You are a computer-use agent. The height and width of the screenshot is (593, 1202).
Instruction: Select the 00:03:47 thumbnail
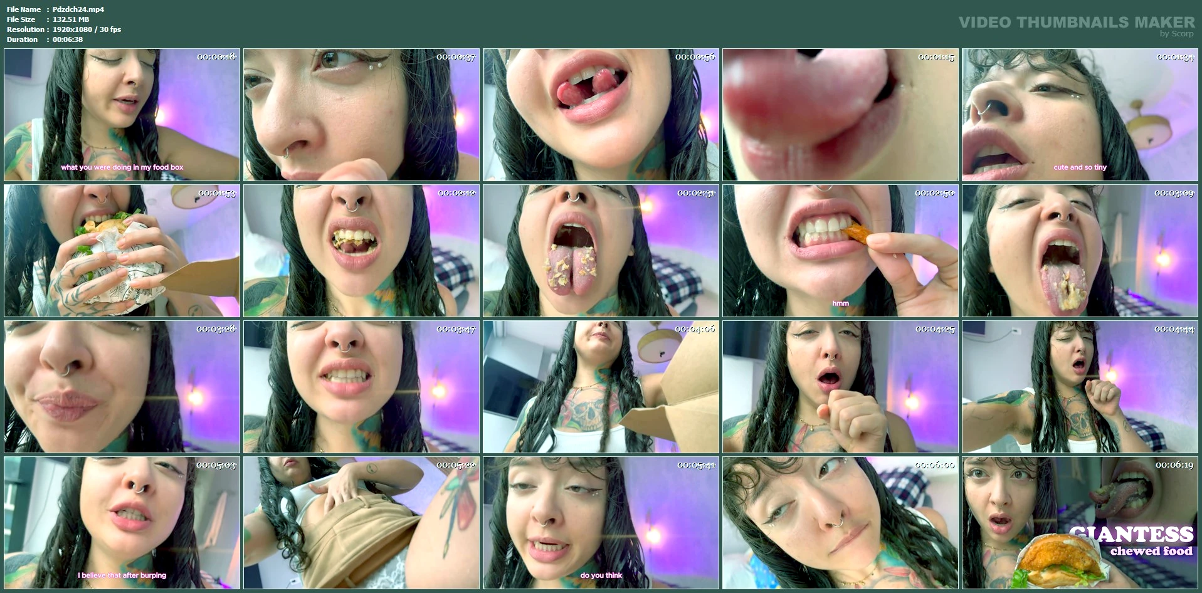pos(361,387)
